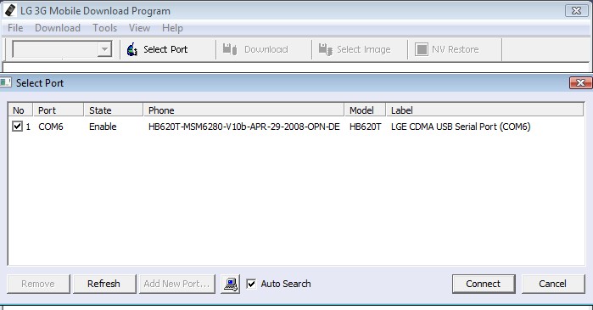Click the Label column header

[485, 110]
